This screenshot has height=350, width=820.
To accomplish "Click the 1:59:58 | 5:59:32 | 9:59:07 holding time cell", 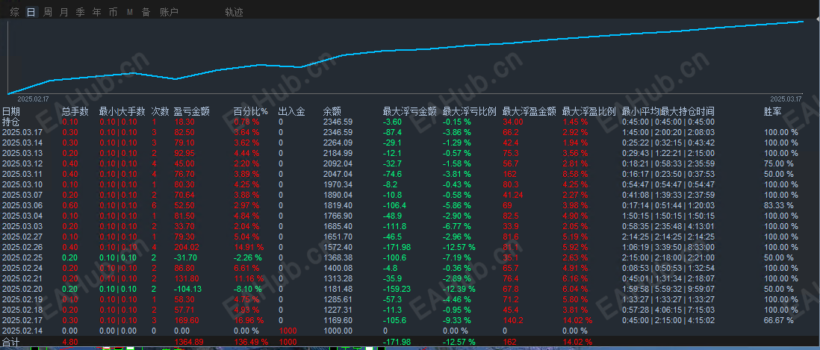I will click(x=668, y=289).
